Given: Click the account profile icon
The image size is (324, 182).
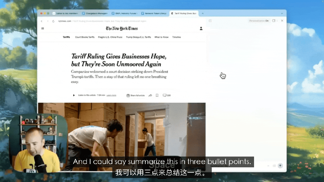Looking at the screenshot, I should pos(201,28).
